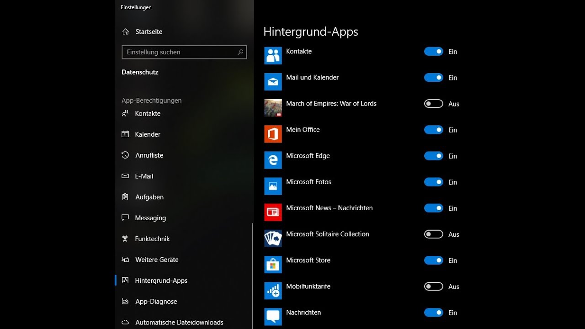The width and height of the screenshot is (585, 329).
Task: Click the Datenschutz heading in sidebar
Action: tap(140, 72)
